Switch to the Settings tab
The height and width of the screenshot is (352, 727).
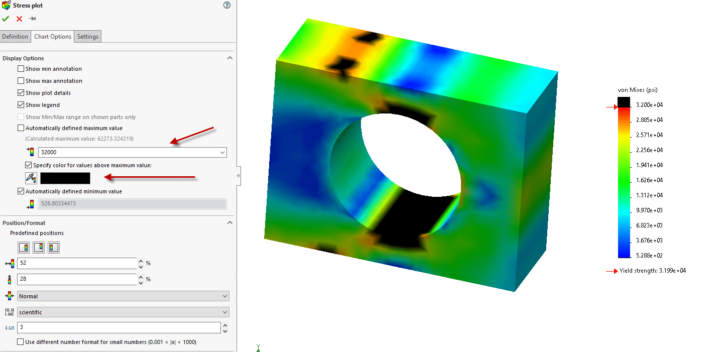click(87, 37)
